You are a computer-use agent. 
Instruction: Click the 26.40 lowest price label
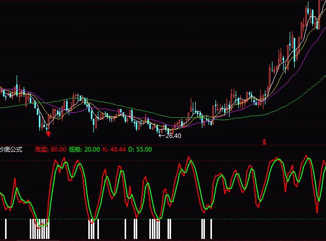coord(173,135)
